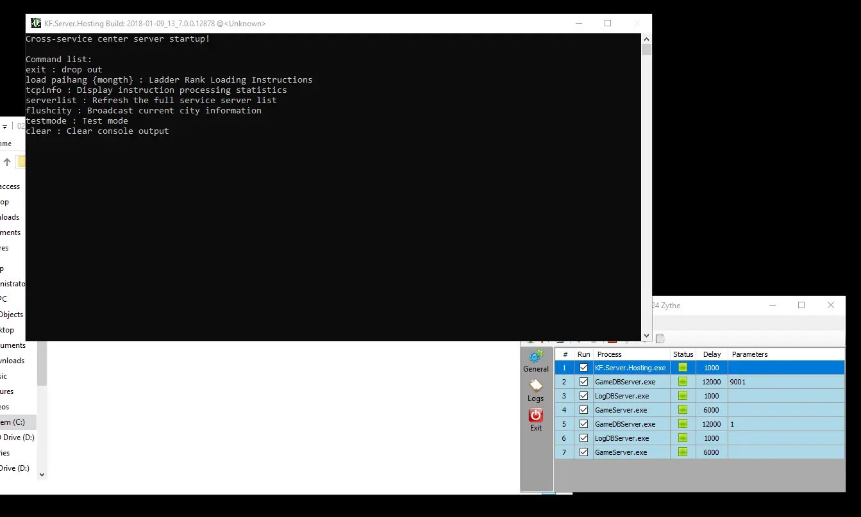This screenshot has height=517, width=861.
Task: Click green status indicator in row 7
Action: point(683,452)
